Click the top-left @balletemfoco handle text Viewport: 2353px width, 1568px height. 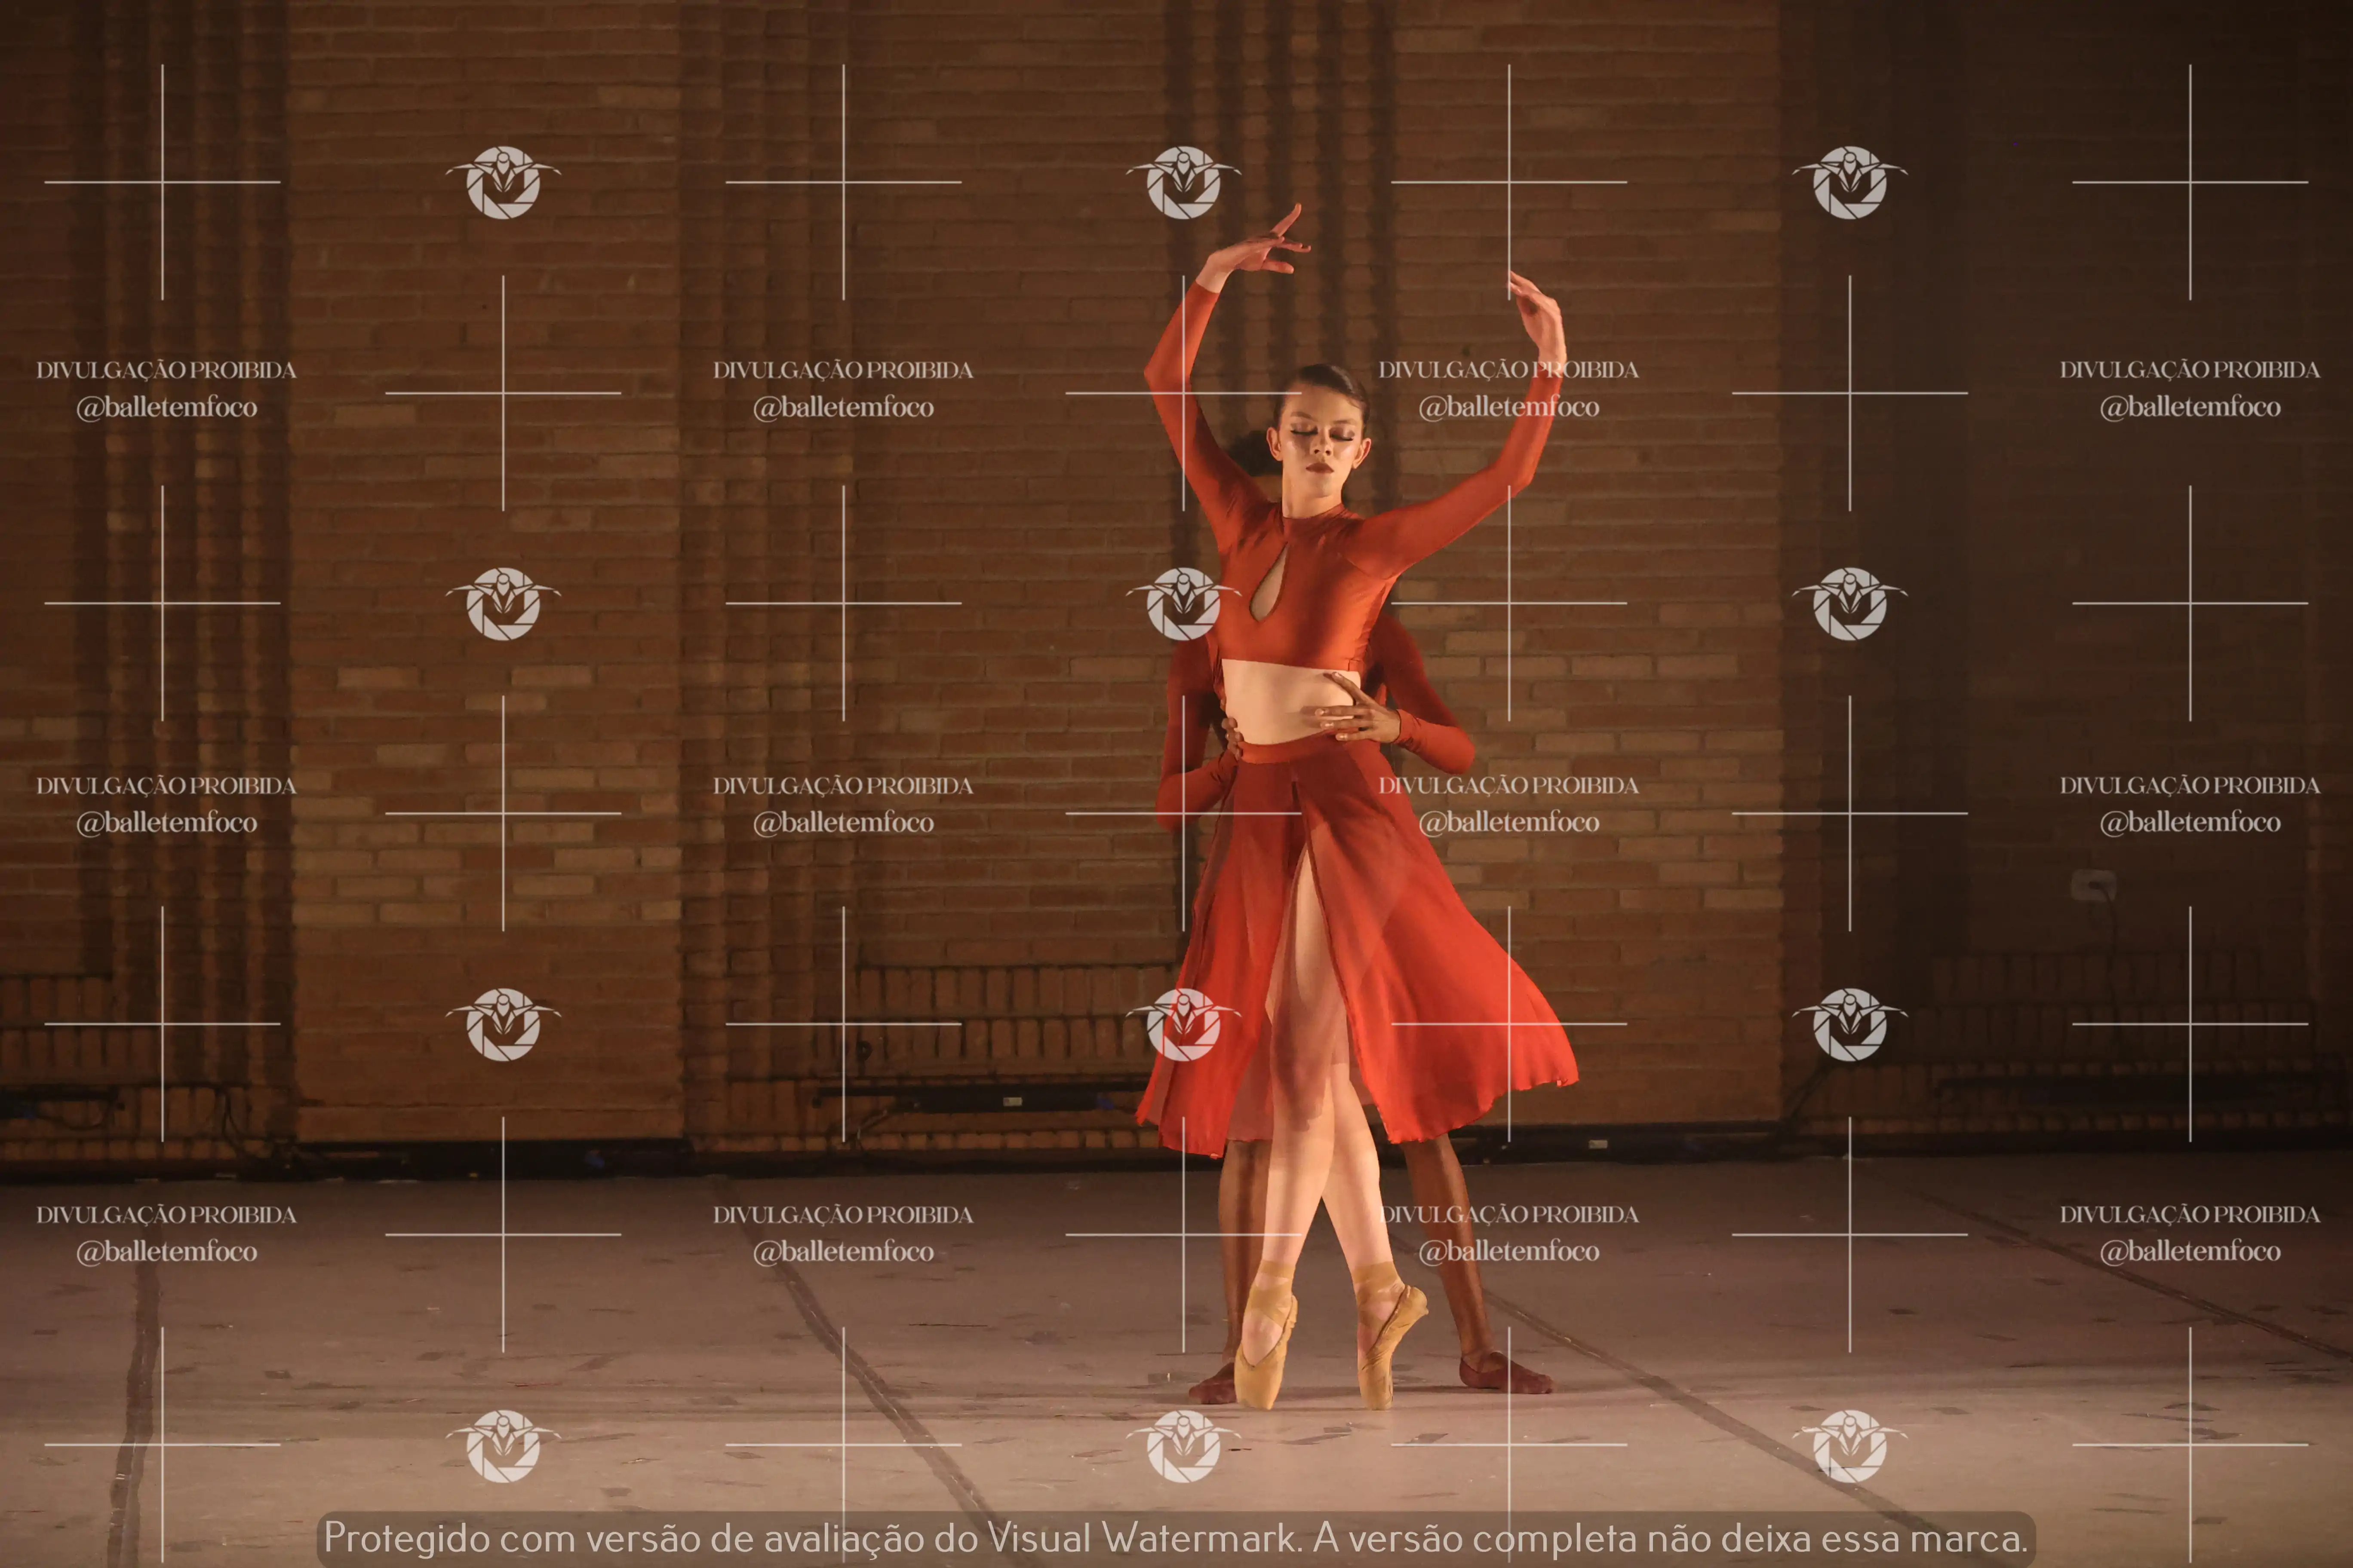166,407
